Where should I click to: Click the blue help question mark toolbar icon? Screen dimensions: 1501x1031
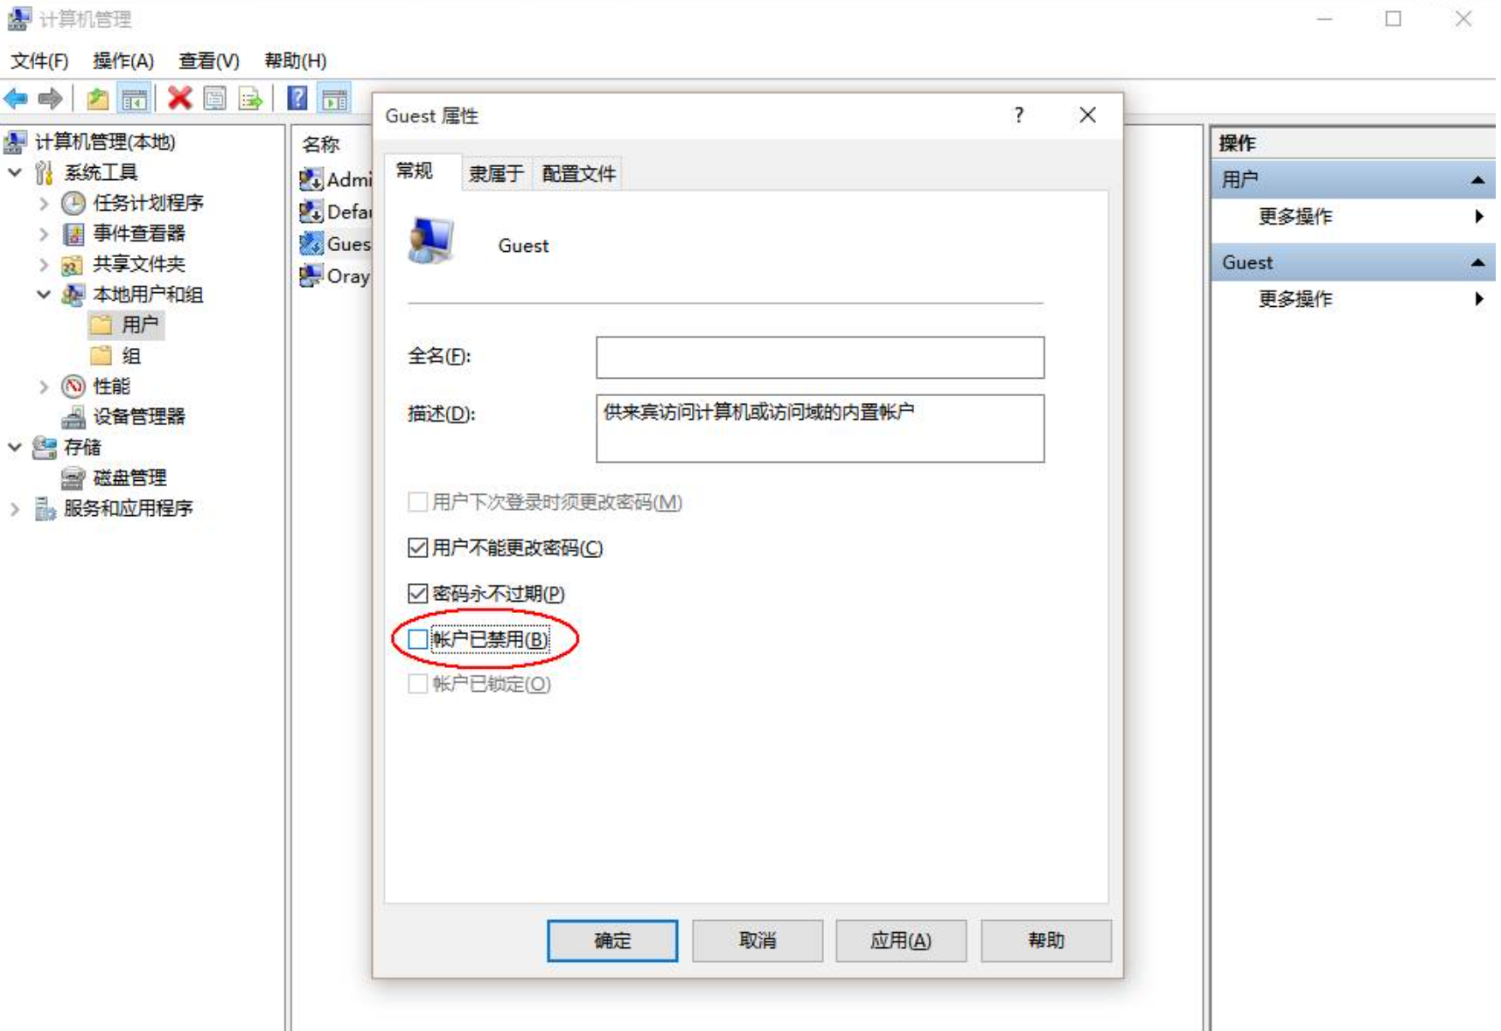(x=297, y=98)
